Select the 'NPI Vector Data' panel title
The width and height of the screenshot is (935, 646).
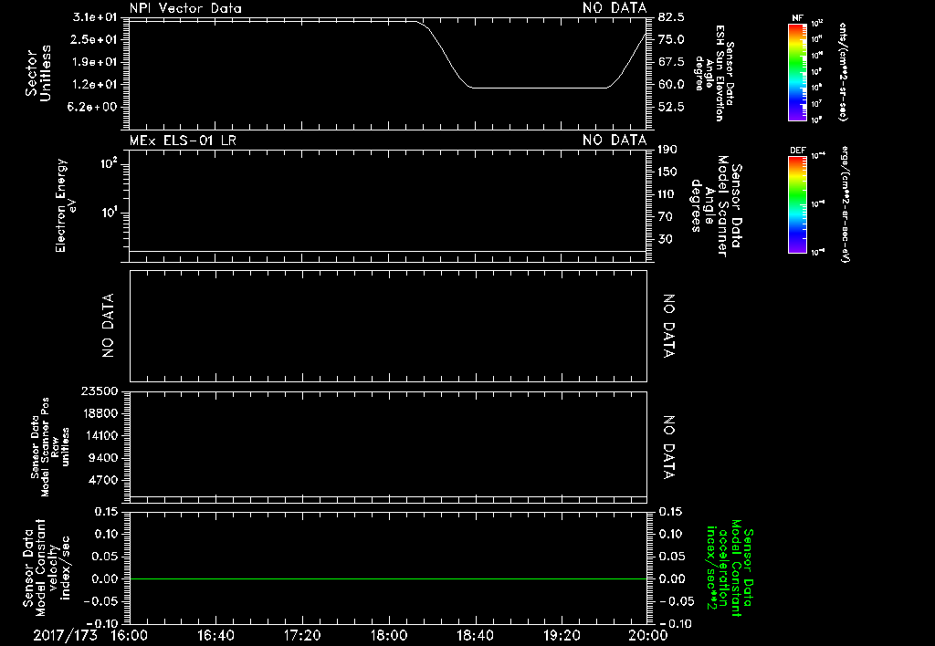click(x=186, y=8)
